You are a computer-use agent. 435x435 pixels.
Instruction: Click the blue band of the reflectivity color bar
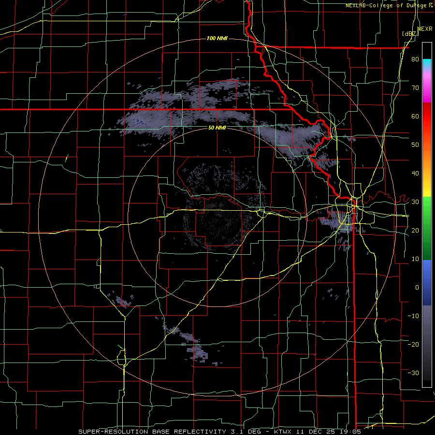click(x=427, y=282)
